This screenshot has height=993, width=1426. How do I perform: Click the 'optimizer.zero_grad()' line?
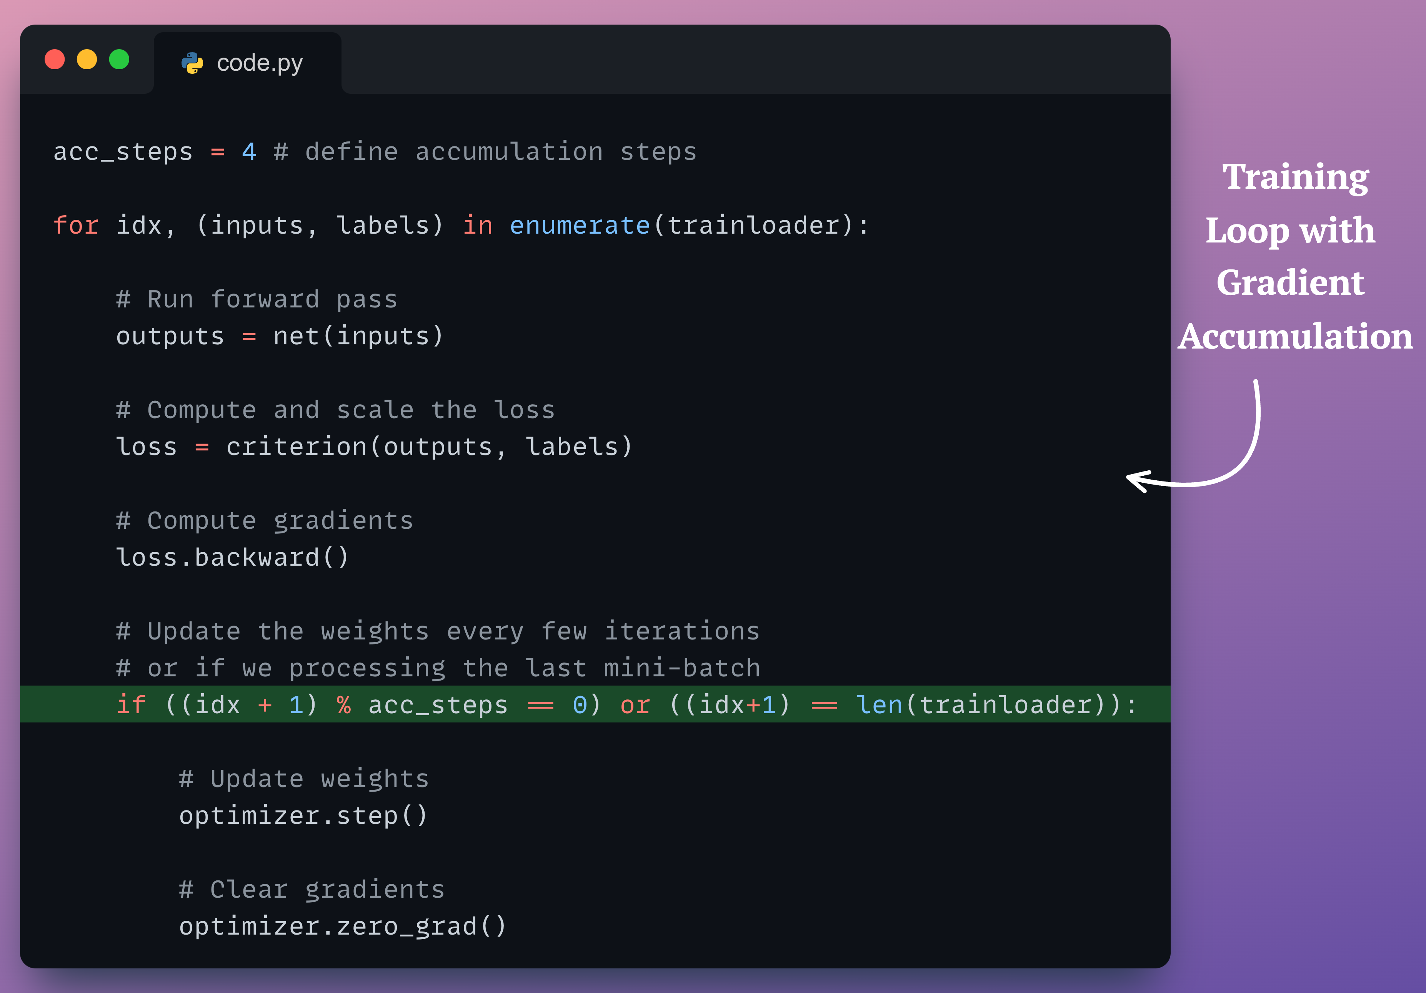pos(342,925)
